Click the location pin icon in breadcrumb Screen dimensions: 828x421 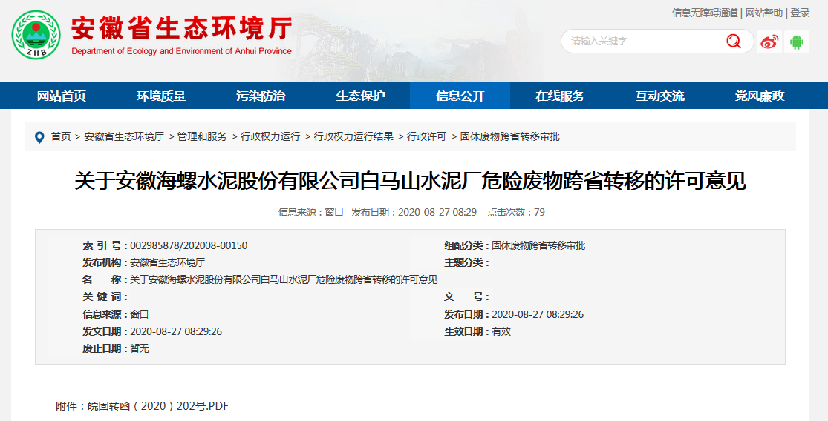[x=39, y=137]
